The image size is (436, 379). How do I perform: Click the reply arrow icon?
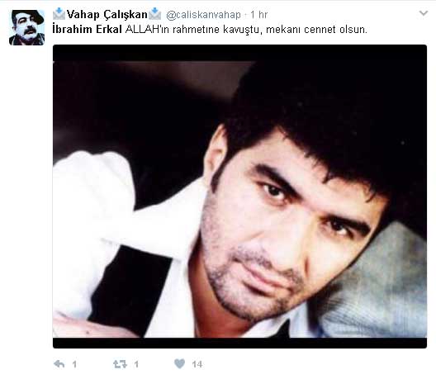pos(59,363)
